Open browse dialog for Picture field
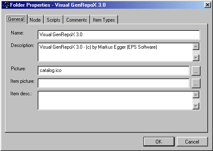 196,71
